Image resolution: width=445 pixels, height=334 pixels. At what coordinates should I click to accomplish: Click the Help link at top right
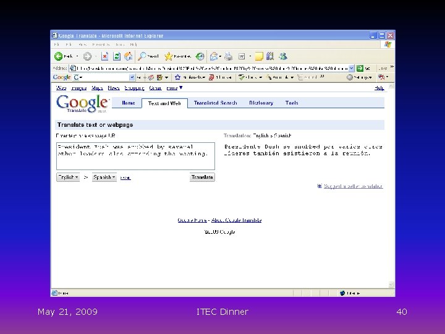(379, 88)
